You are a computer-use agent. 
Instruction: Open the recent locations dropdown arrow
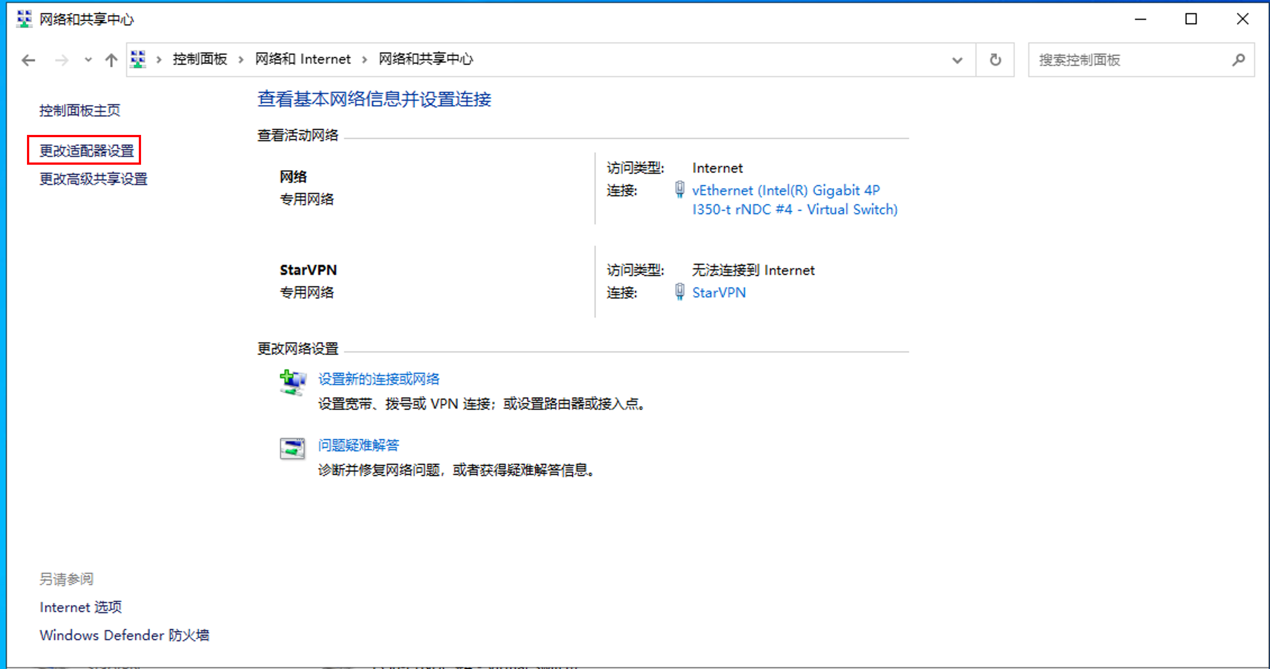tap(88, 60)
